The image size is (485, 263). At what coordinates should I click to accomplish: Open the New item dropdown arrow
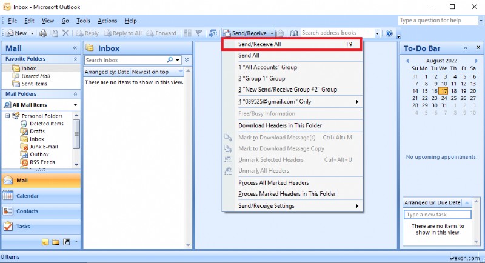(32, 33)
